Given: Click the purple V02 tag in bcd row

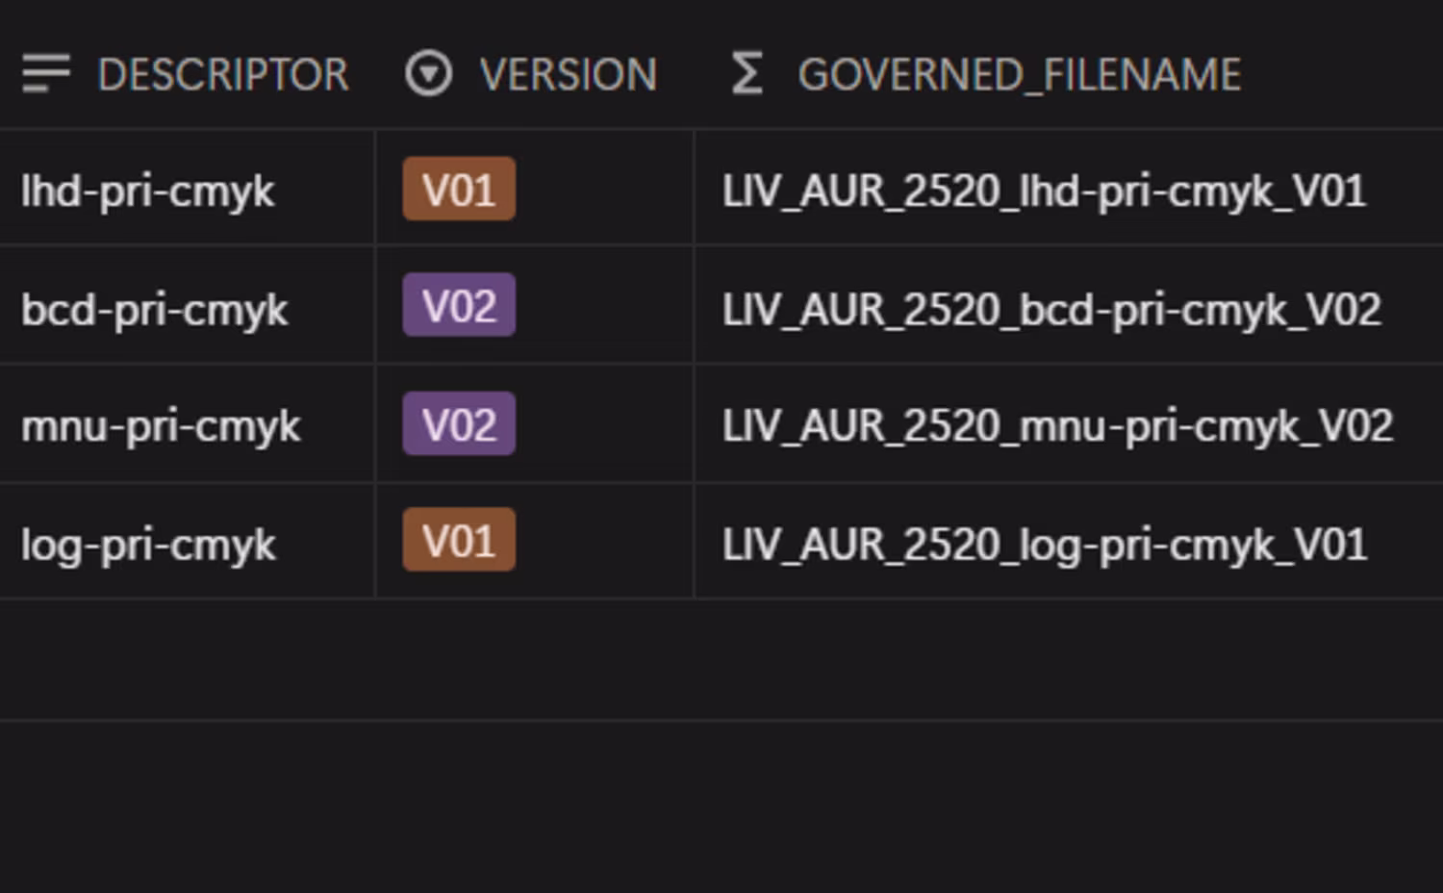Looking at the screenshot, I should (x=459, y=305).
